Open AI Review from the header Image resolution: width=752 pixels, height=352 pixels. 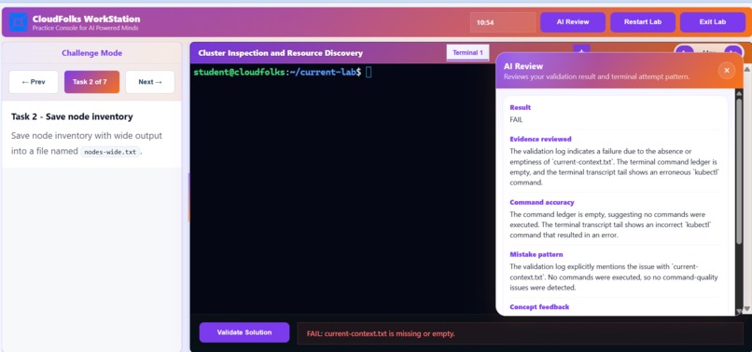pyautogui.click(x=573, y=22)
